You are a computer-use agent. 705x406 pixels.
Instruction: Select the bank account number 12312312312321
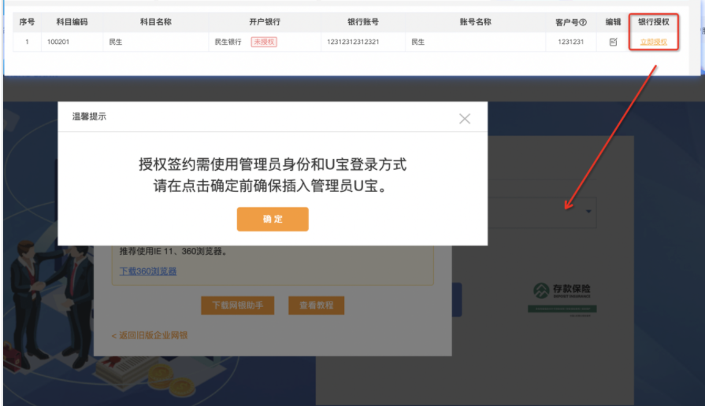pyautogui.click(x=352, y=42)
